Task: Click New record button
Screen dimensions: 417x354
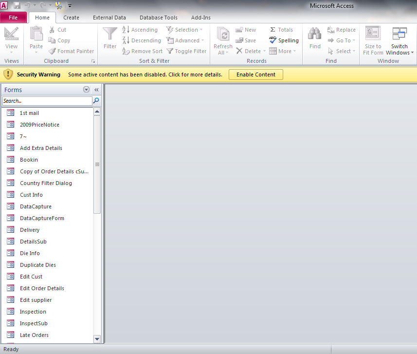Action: [x=246, y=30]
